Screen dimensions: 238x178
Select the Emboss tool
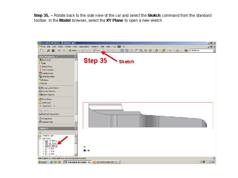[44, 80]
